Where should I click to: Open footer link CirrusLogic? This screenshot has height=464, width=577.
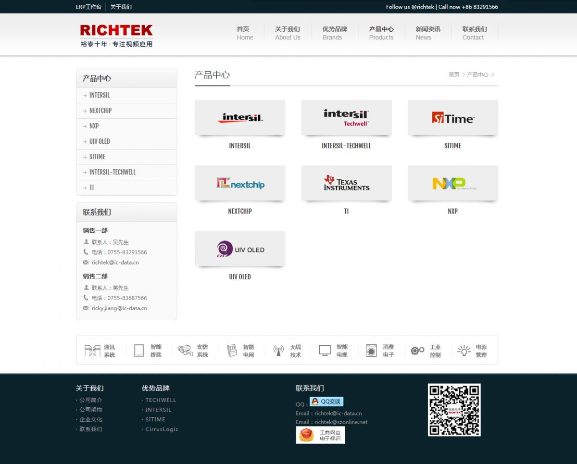tap(162, 429)
